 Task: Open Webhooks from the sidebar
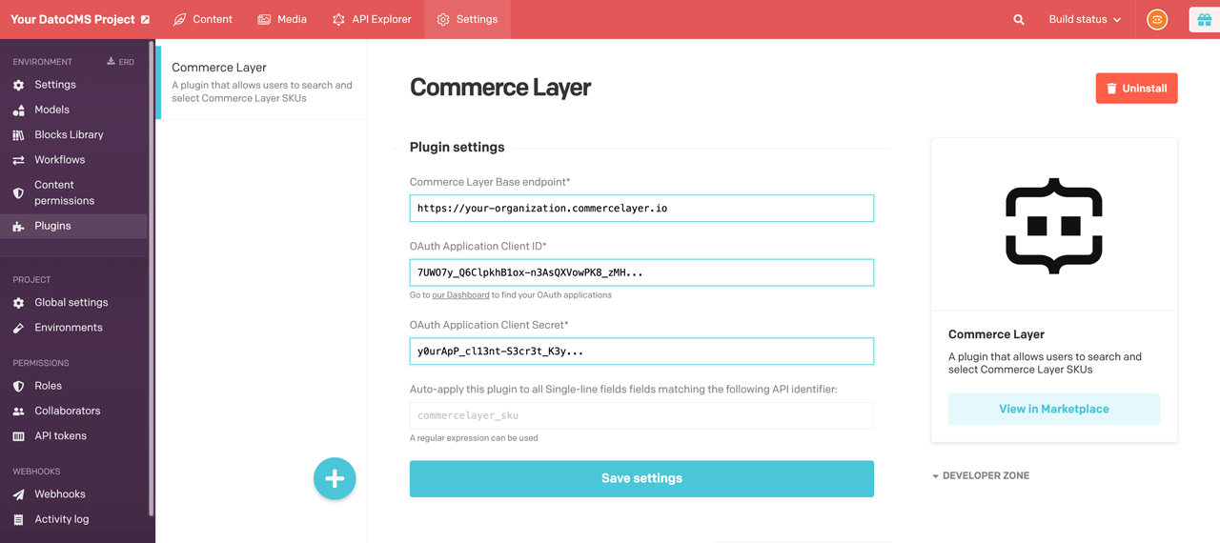point(60,493)
